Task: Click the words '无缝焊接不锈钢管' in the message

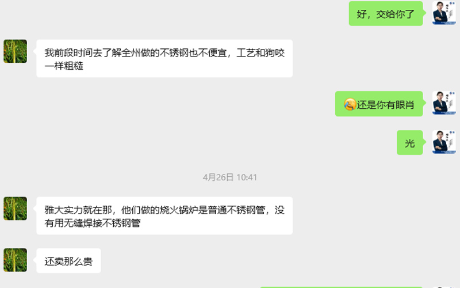Action: [x=102, y=223]
